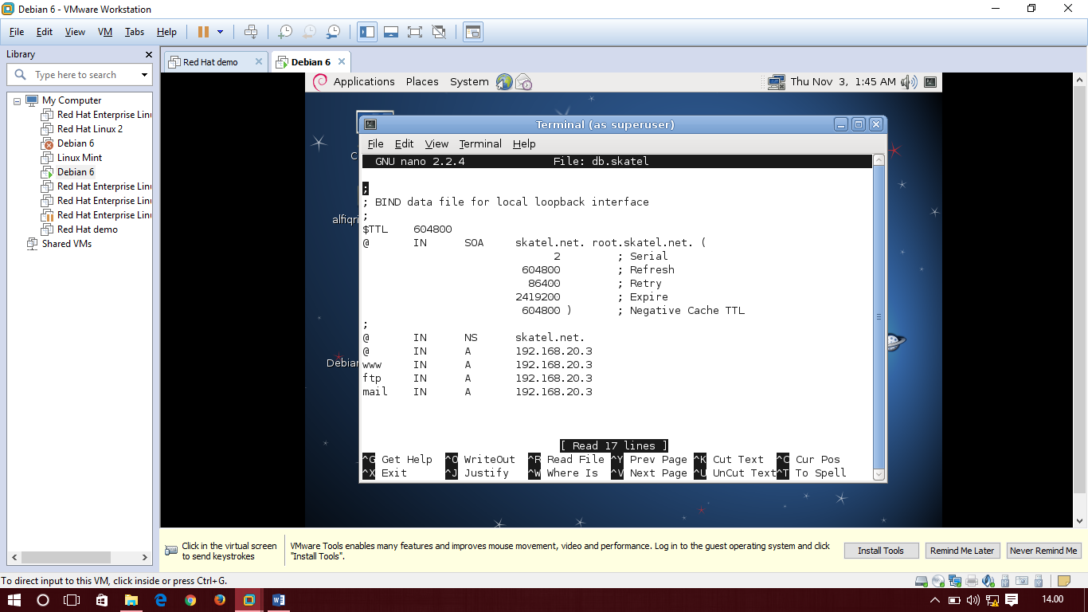Toggle the Library sidebar visibility

click(366, 32)
